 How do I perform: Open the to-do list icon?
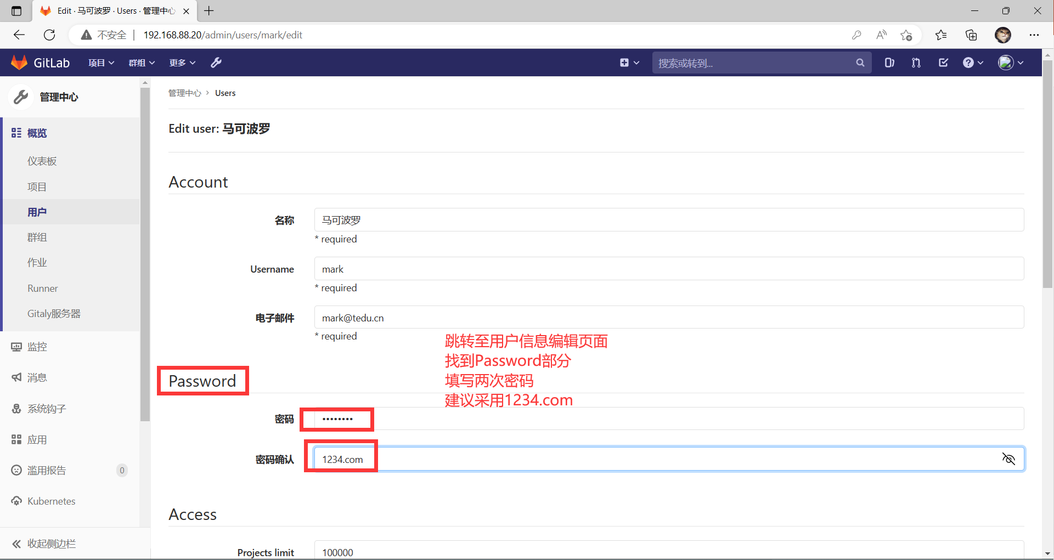(943, 63)
